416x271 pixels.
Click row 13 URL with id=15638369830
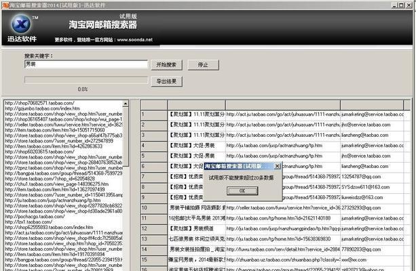(278, 239)
